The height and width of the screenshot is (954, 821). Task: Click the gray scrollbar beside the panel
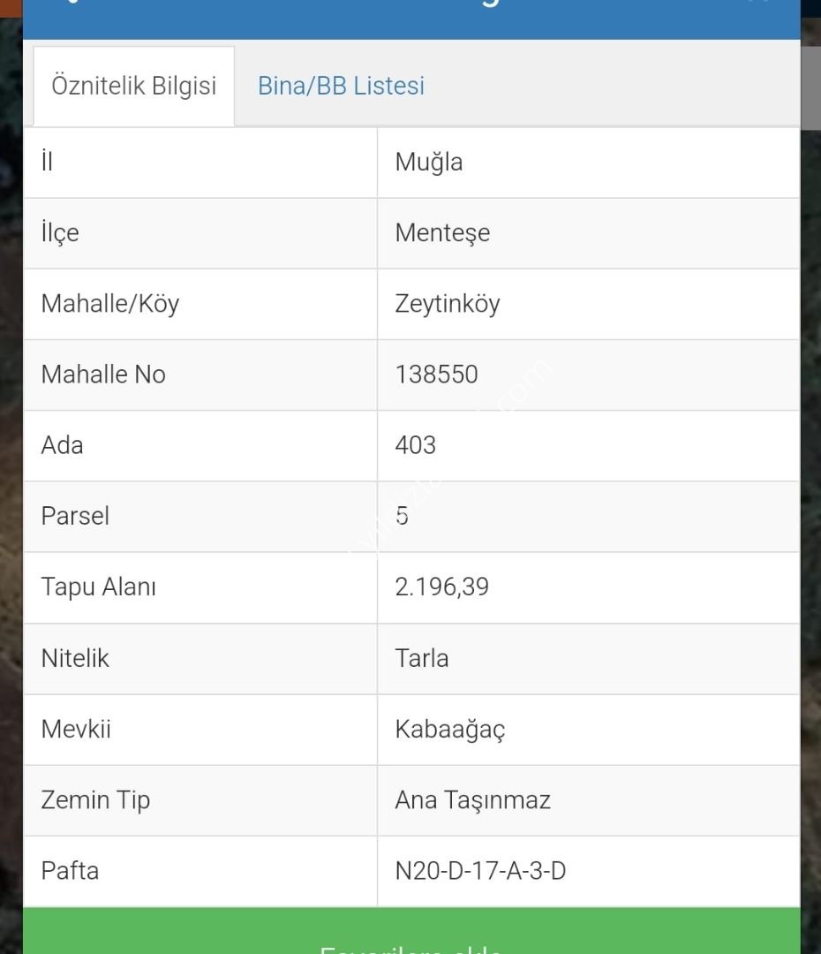(x=810, y=87)
